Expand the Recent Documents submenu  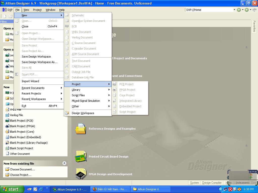[39, 88]
